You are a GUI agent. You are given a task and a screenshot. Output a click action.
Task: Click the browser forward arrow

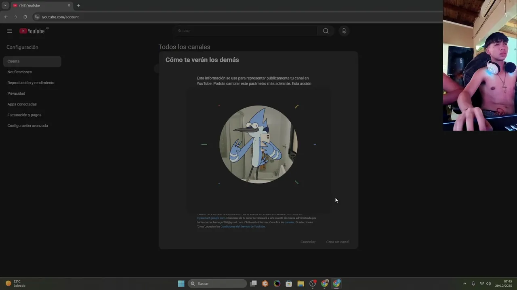15,17
